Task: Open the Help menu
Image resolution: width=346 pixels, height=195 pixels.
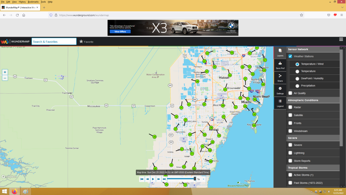Action: [x=50, y=2]
